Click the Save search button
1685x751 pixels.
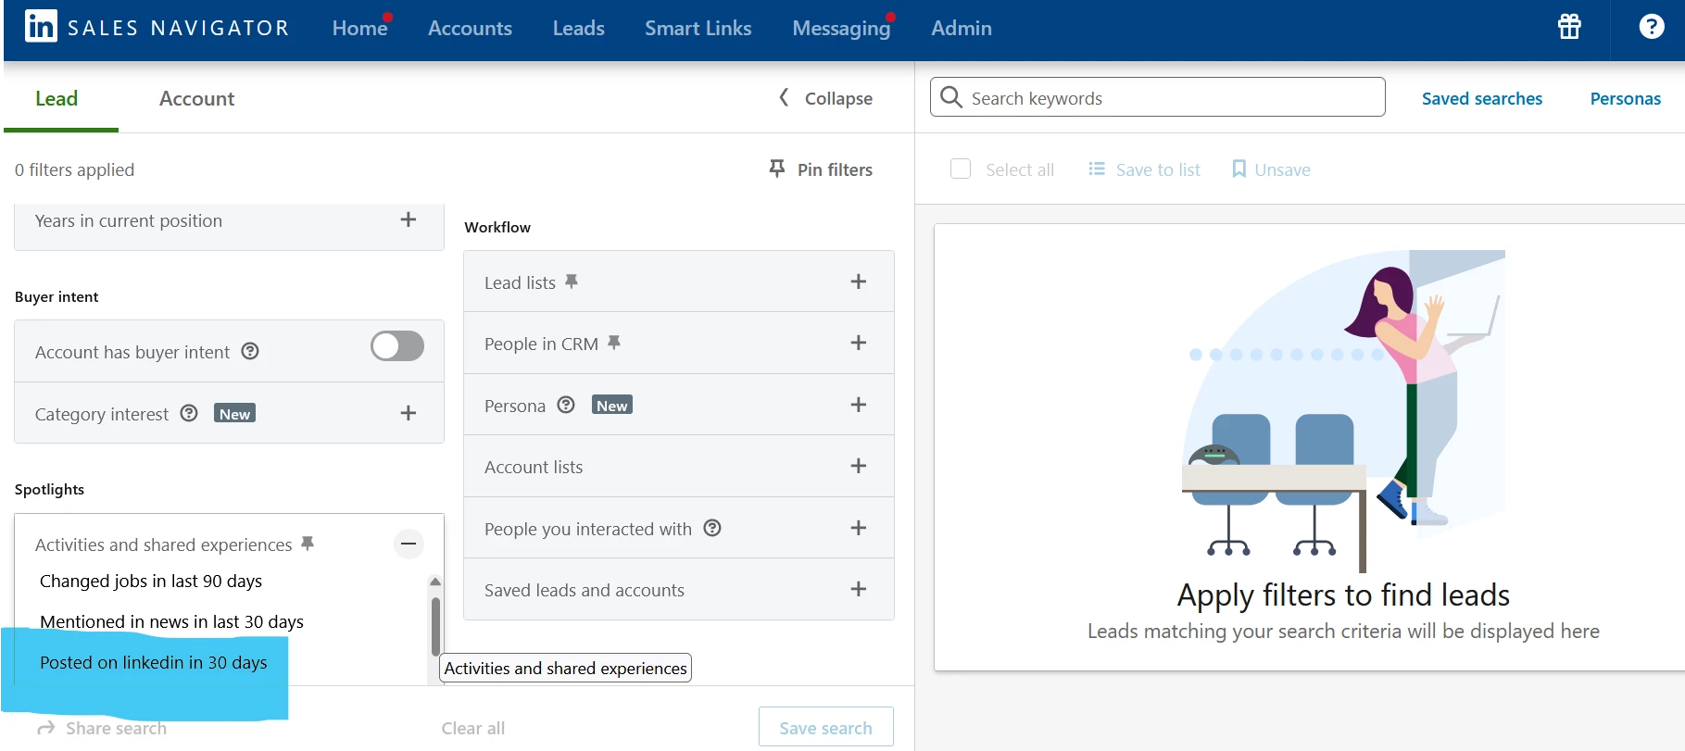coord(826,727)
